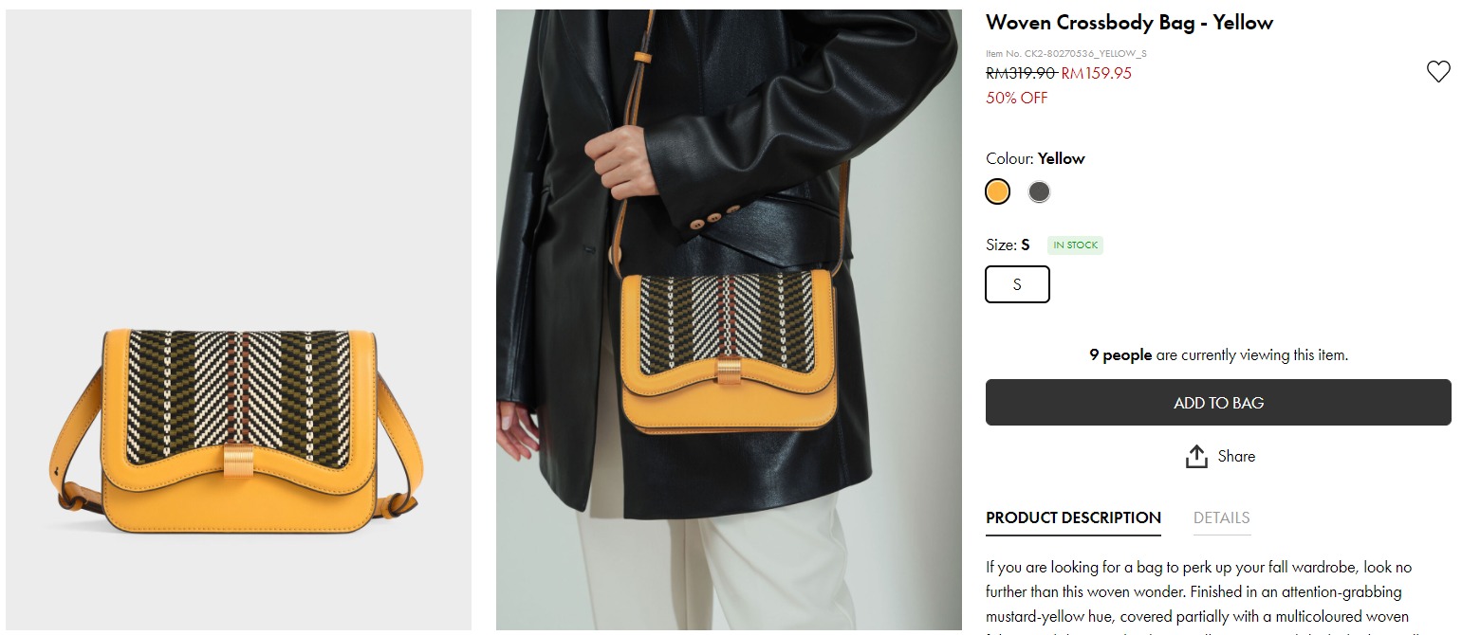Open the yellow bag product photo
This screenshot has height=635, width=1462.
click(238, 320)
